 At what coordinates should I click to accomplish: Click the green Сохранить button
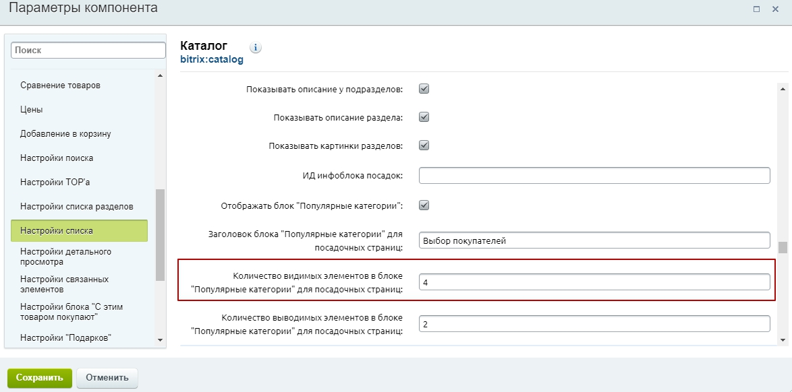pyautogui.click(x=39, y=378)
